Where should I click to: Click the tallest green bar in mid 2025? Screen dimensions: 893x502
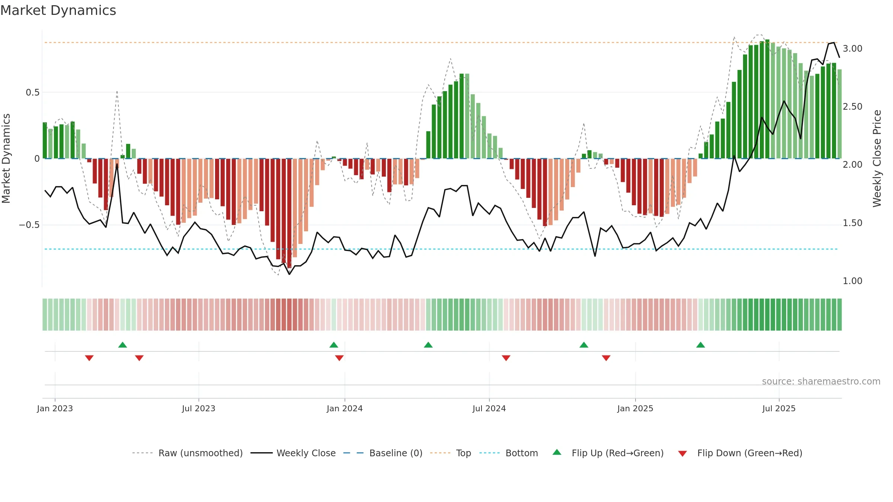click(767, 99)
